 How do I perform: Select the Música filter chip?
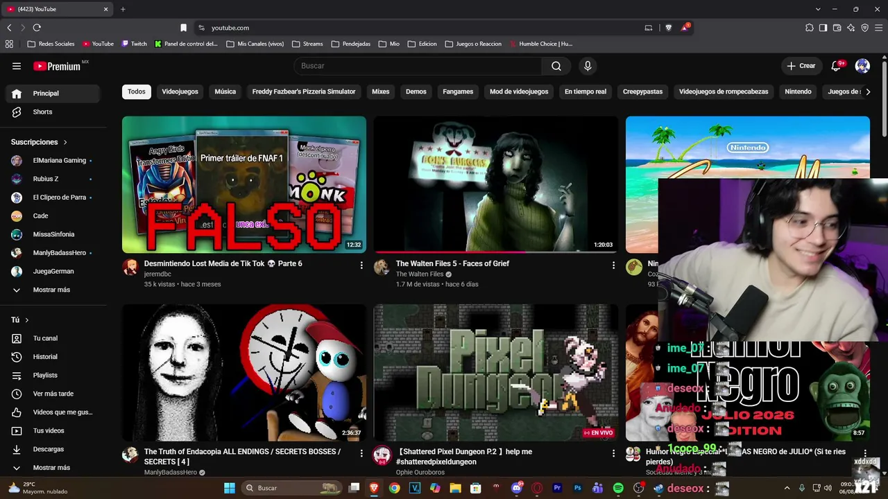(225, 91)
